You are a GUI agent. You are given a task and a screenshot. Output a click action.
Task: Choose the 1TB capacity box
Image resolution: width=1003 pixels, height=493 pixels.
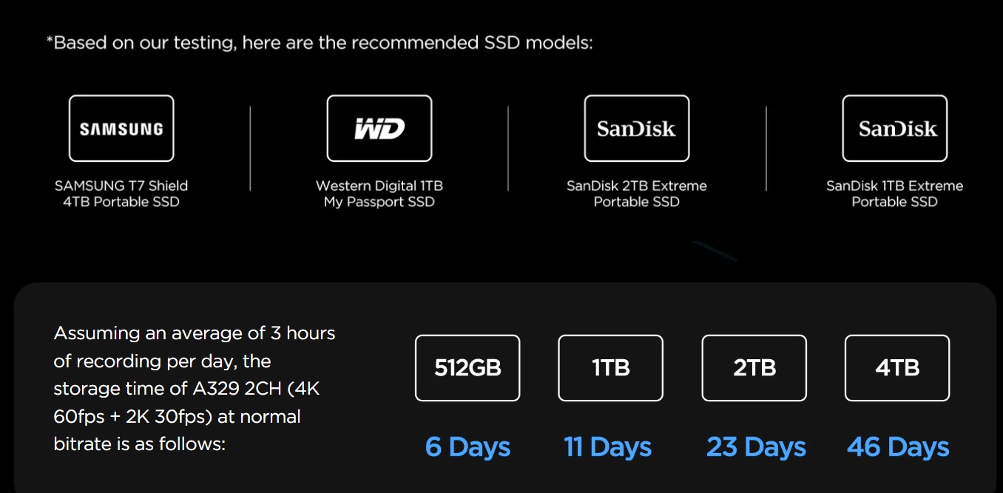(x=610, y=368)
